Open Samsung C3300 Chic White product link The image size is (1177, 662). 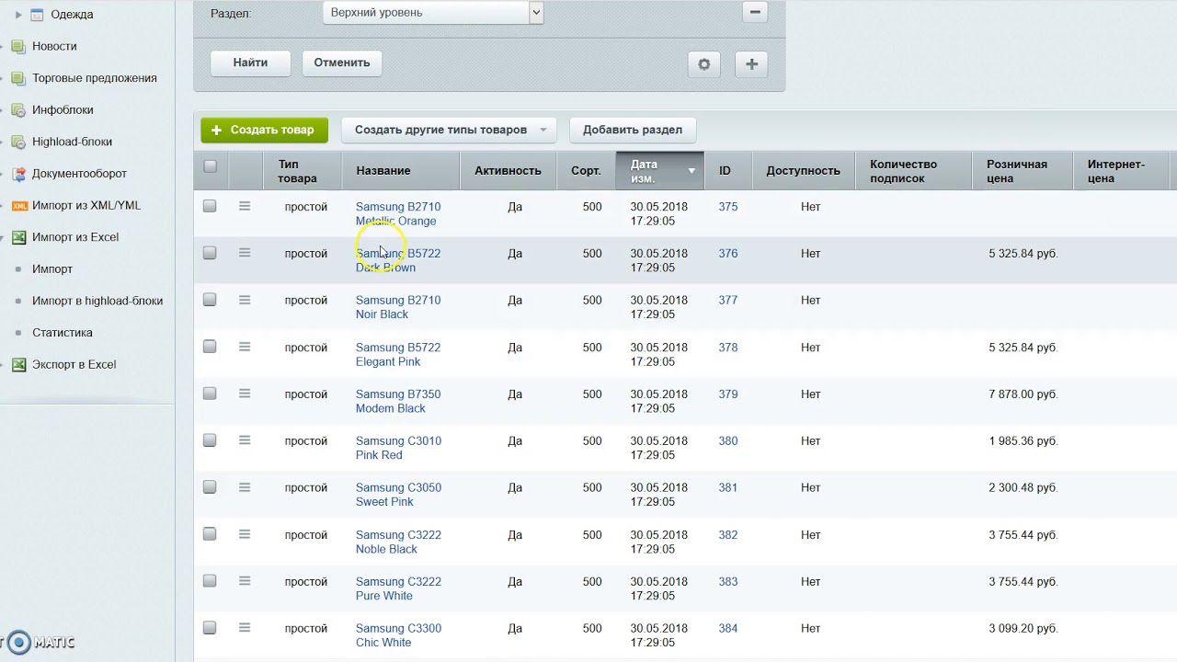(398, 635)
